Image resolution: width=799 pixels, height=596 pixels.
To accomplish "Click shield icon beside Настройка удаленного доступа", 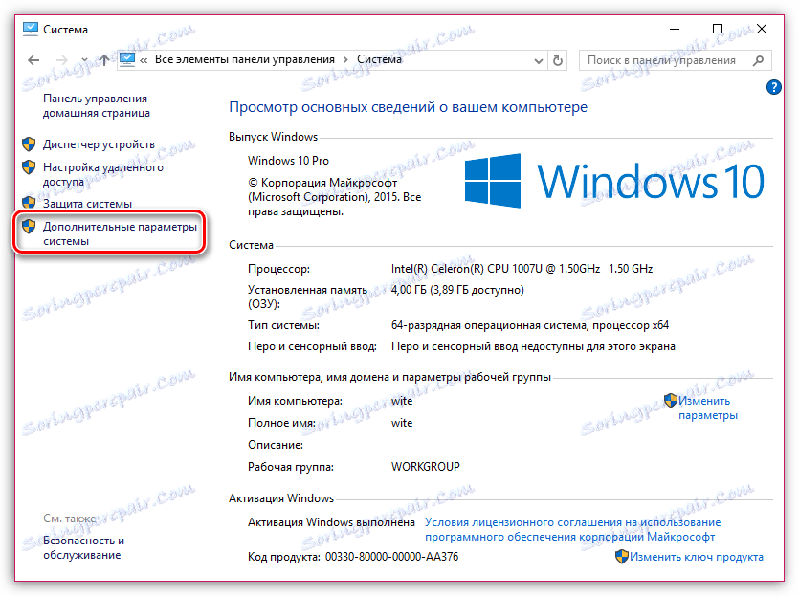I will (x=29, y=166).
